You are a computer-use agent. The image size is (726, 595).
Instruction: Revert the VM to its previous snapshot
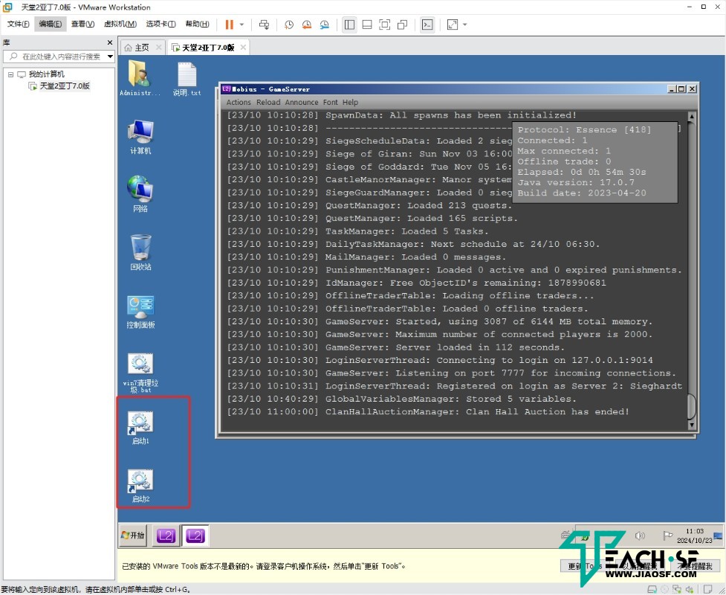[x=306, y=25]
